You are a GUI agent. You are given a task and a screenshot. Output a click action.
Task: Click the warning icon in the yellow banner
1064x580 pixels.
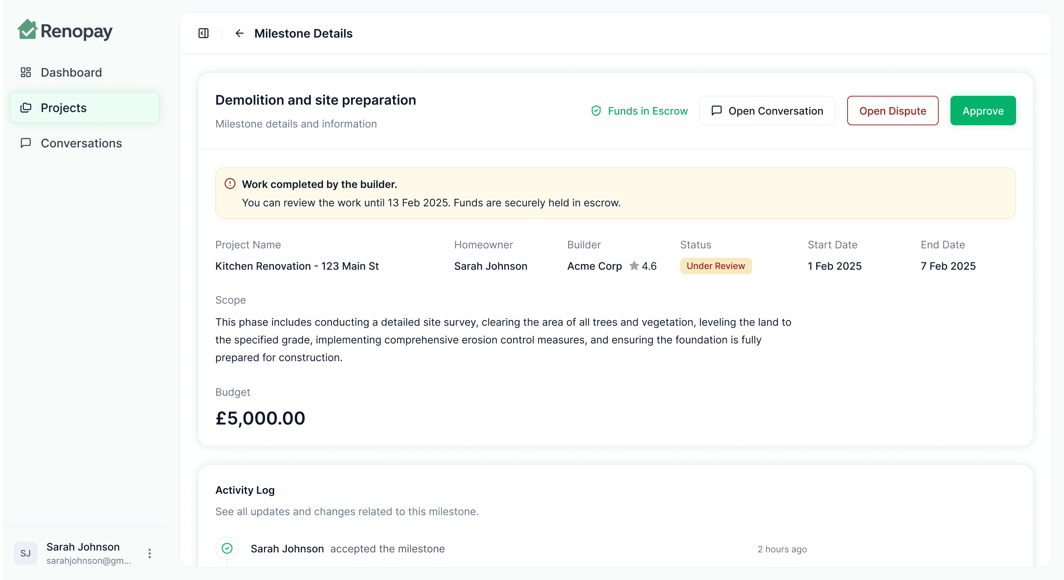point(230,184)
